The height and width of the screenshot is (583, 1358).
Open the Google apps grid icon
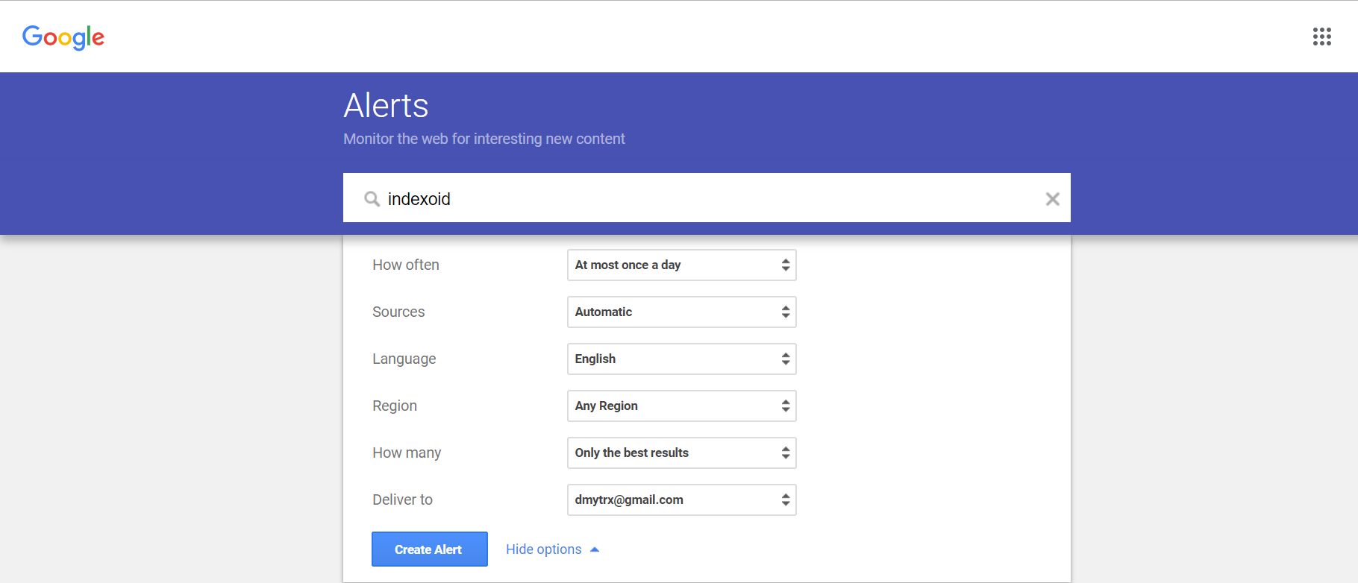click(1321, 37)
